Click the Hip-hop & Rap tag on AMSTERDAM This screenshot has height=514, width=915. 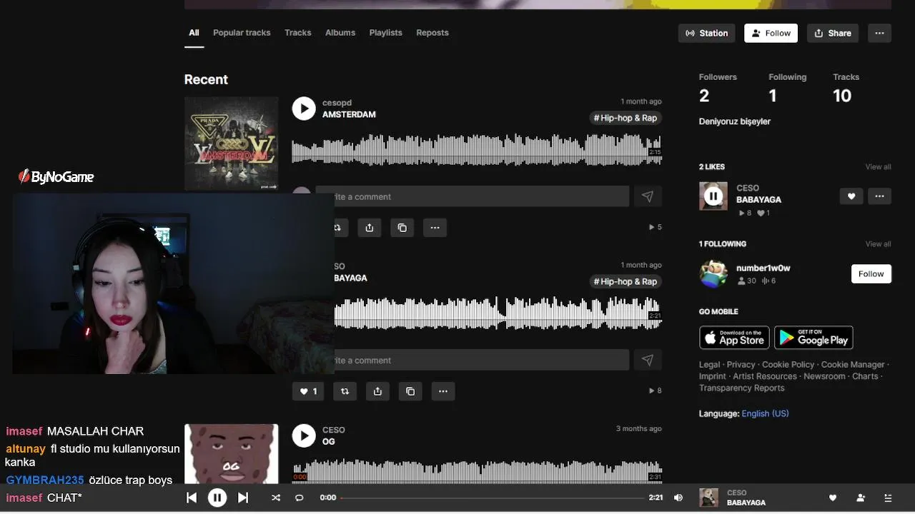pos(625,118)
